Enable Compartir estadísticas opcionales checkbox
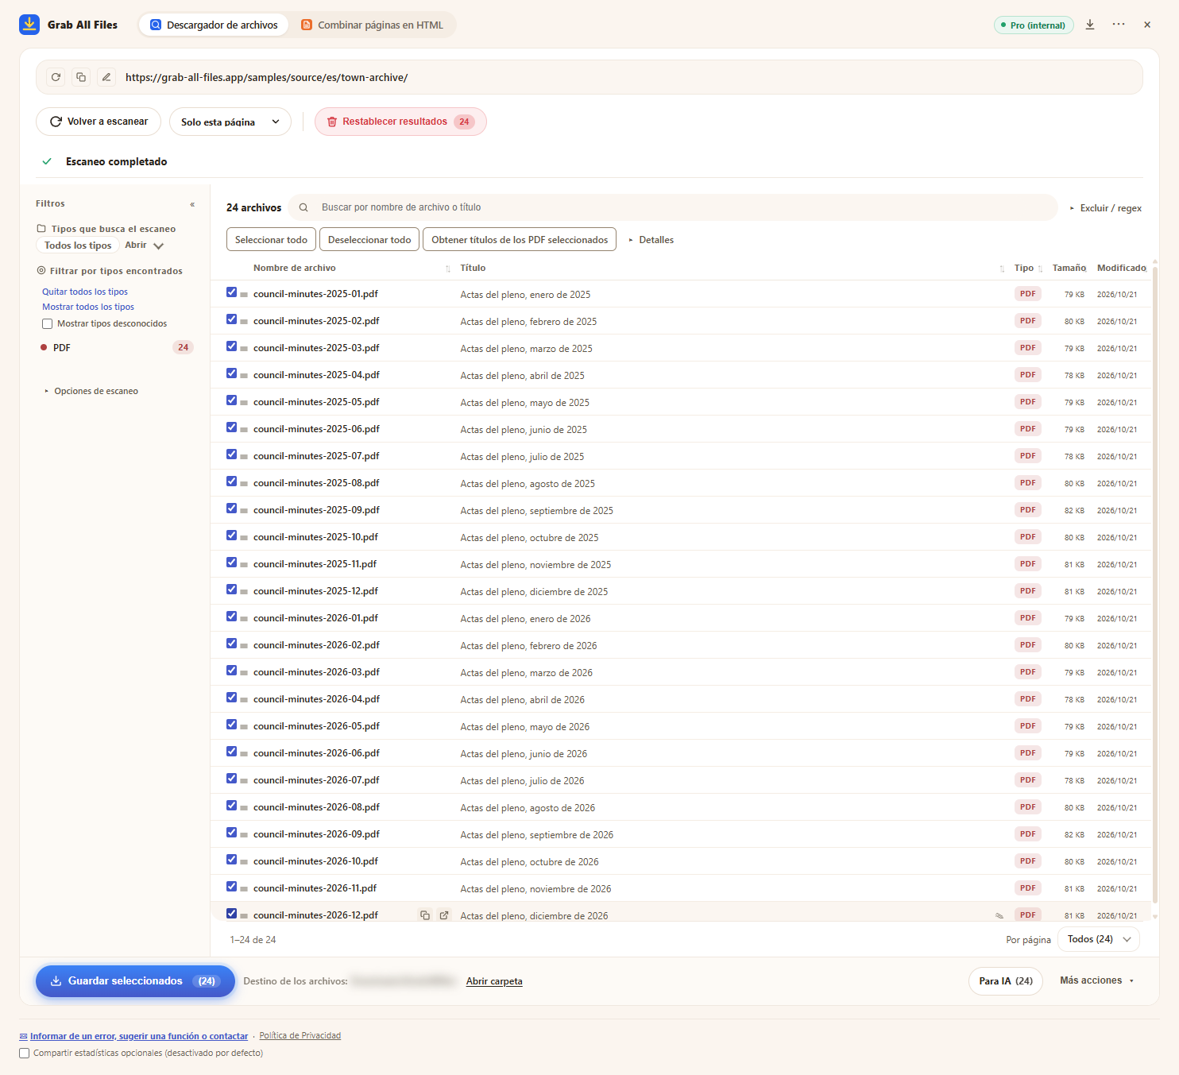The height and width of the screenshot is (1075, 1179). tap(25, 1053)
